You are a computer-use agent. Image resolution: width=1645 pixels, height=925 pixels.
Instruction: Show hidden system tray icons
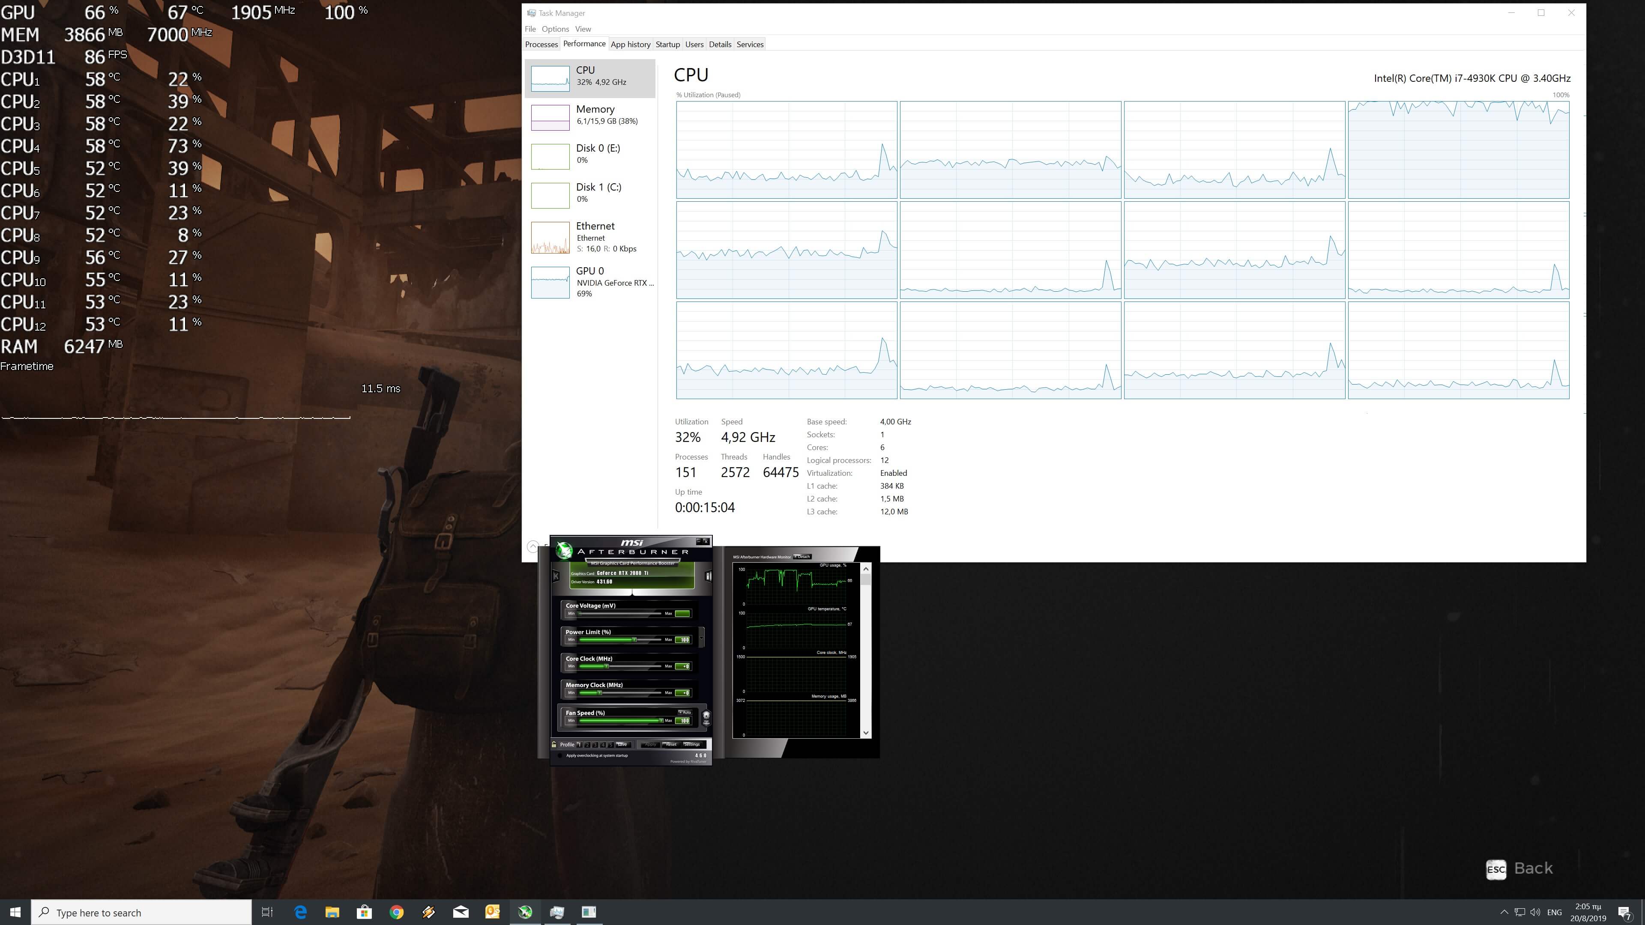click(x=1504, y=912)
